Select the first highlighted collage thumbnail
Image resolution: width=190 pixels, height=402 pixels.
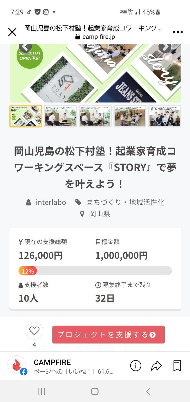[x=26, y=116]
